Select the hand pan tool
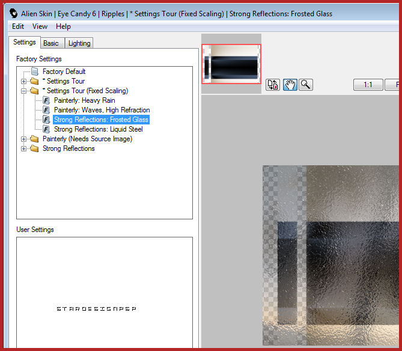The image size is (402, 351). click(290, 85)
